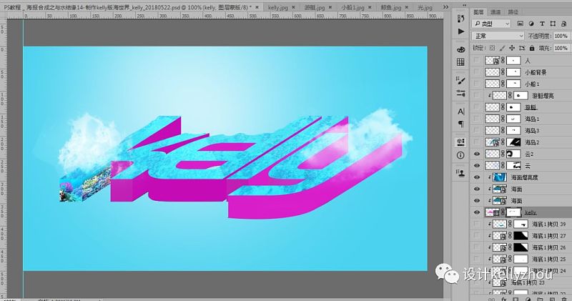Viewport: 572px width, 301px height.
Task: Open the blend mode 正常 dropdown
Action: [498, 36]
